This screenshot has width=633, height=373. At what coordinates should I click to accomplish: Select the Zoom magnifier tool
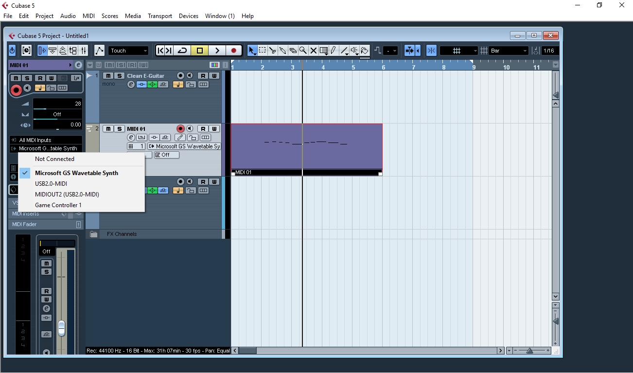(303, 51)
